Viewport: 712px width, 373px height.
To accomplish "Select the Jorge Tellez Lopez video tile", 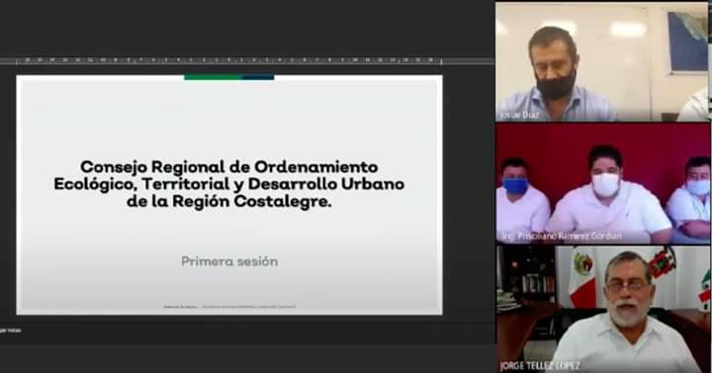I will tap(603, 309).
